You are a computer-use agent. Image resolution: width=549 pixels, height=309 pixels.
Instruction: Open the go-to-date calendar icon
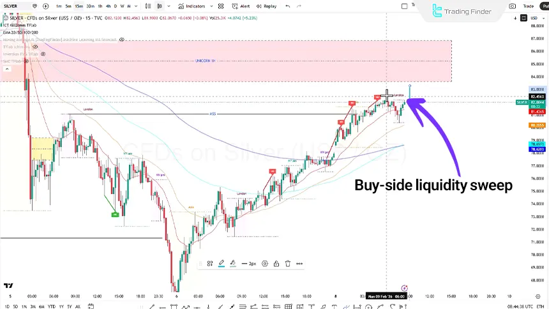tap(91, 306)
